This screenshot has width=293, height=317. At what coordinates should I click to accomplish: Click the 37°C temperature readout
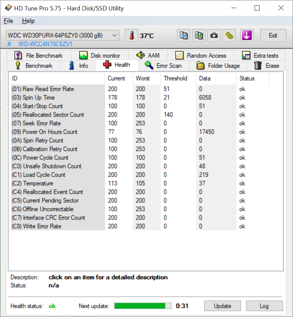[x=147, y=36]
